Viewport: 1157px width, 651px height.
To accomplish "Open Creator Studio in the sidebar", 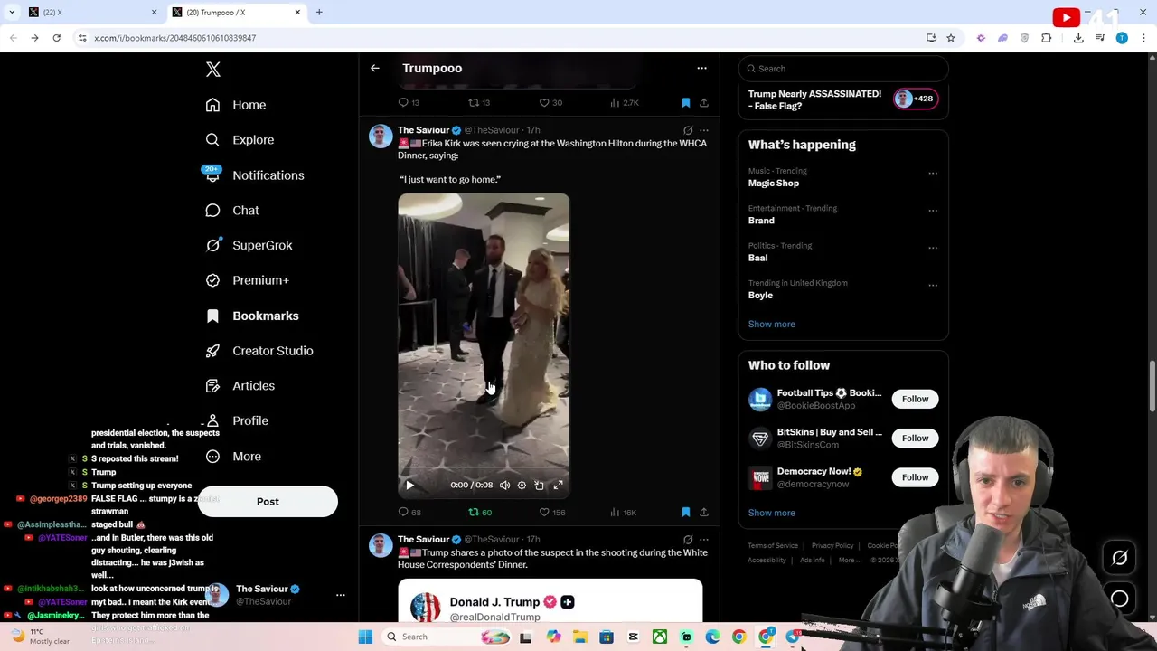I will coord(259,351).
